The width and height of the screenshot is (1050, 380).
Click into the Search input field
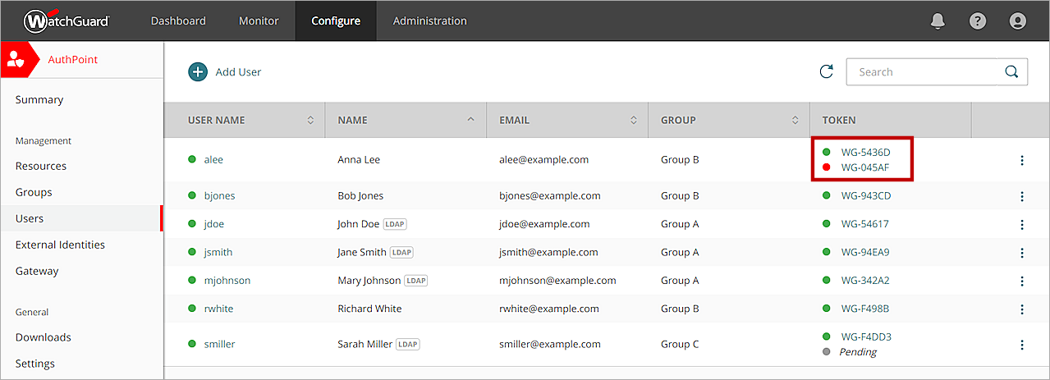tap(924, 72)
